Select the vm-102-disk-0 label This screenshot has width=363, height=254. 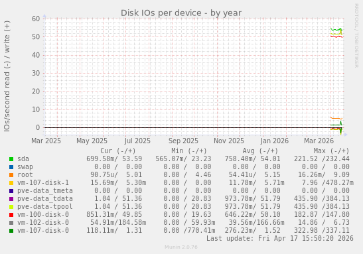click(x=43, y=222)
